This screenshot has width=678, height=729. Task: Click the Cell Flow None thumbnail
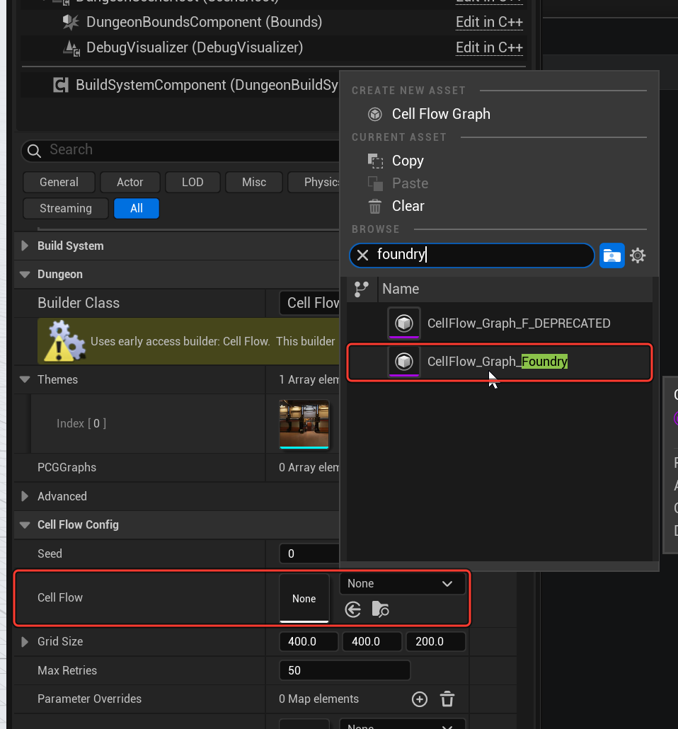point(304,598)
